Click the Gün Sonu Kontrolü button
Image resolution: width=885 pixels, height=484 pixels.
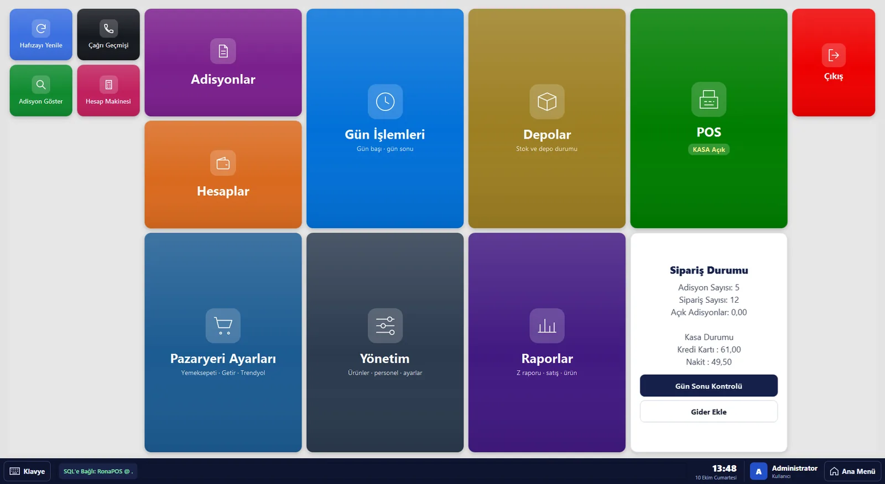coord(709,386)
